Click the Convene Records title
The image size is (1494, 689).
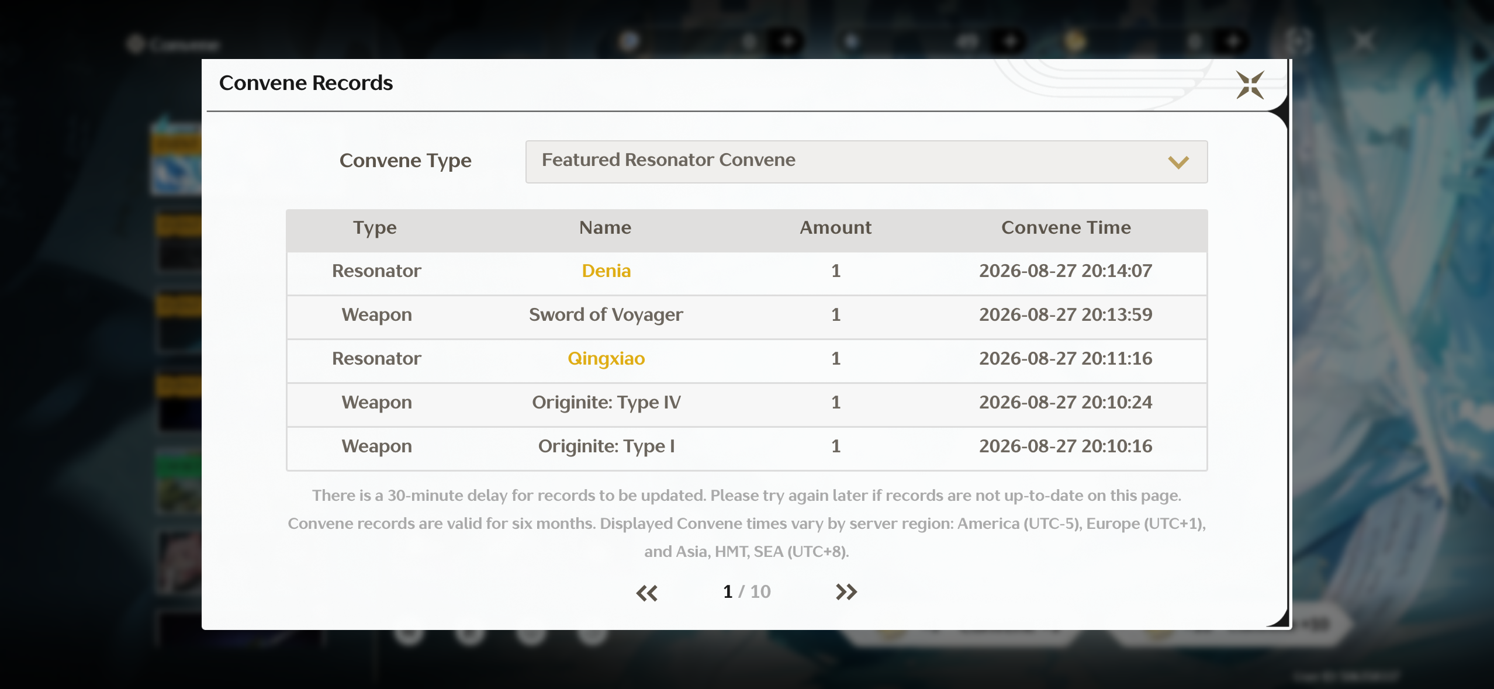coord(306,83)
